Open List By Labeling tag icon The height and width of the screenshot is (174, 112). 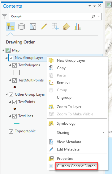click(x=66, y=27)
